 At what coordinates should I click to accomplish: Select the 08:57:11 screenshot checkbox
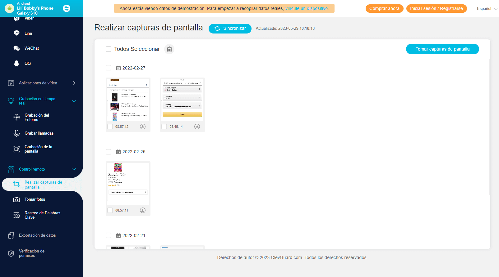pyautogui.click(x=110, y=210)
